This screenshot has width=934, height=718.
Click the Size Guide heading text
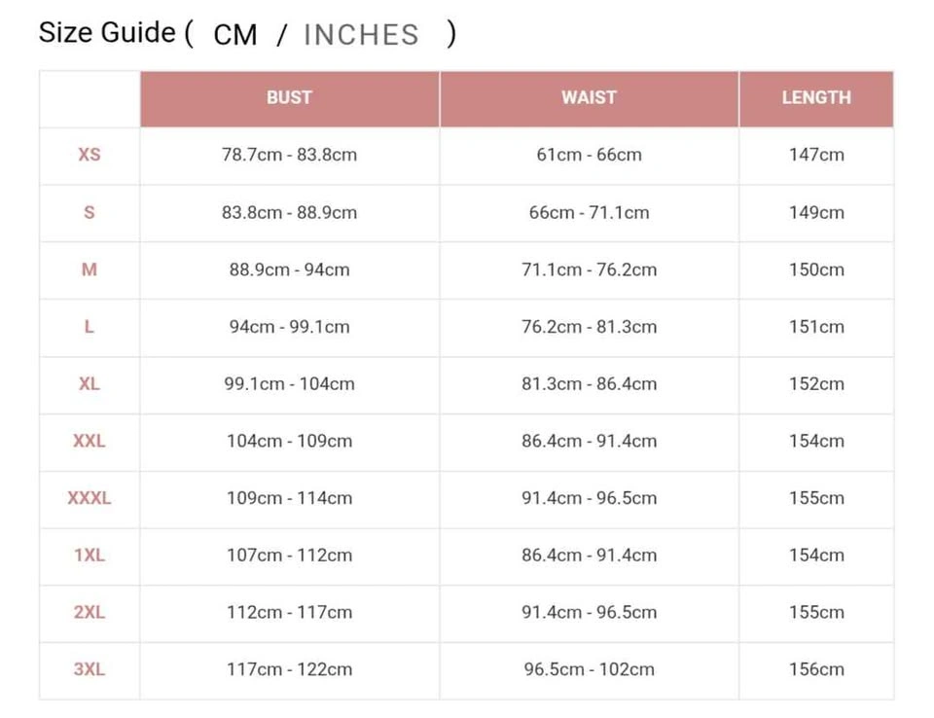(x=107, y=32)
